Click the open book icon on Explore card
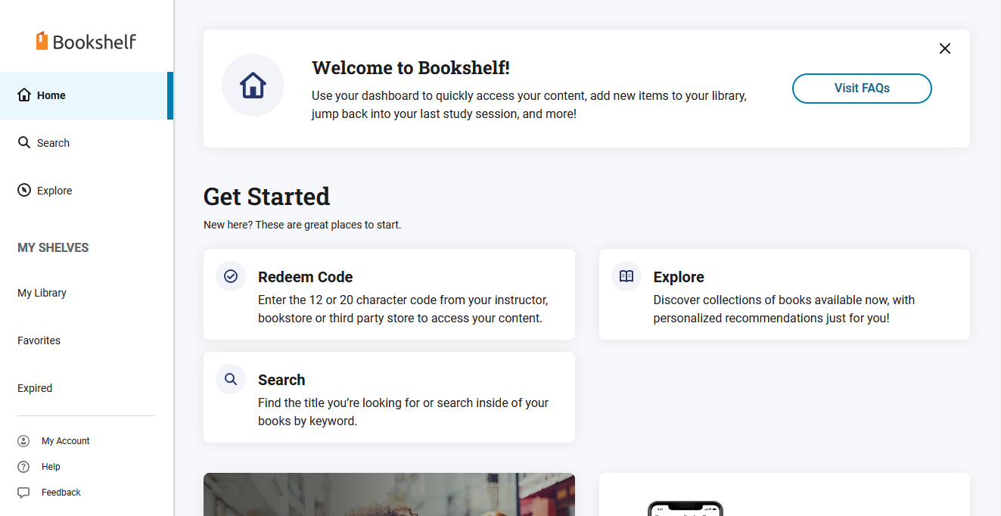This screenshot has height=516, width=1001. (626, 276)
